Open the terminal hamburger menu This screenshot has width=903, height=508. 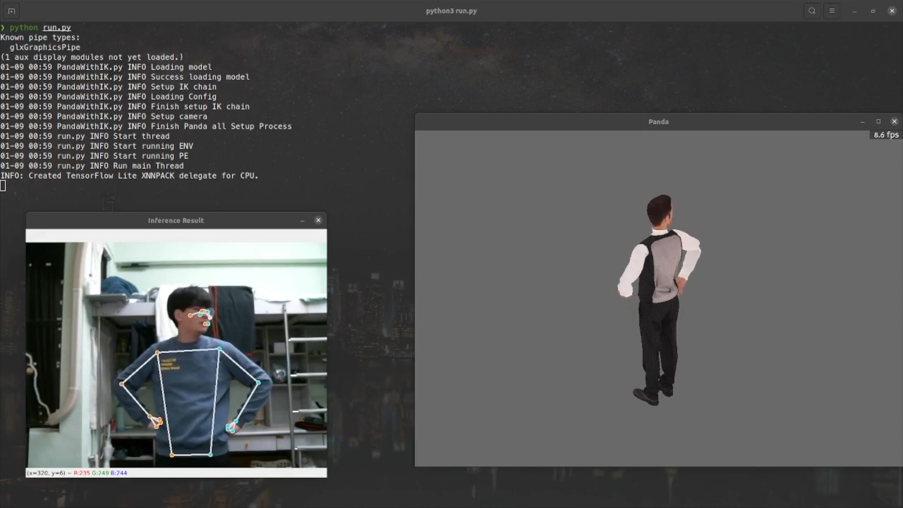click(x=832, y=11)
